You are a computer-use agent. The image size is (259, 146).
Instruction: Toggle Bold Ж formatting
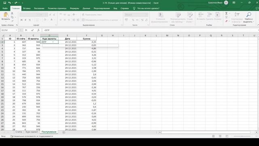[21, 20]
